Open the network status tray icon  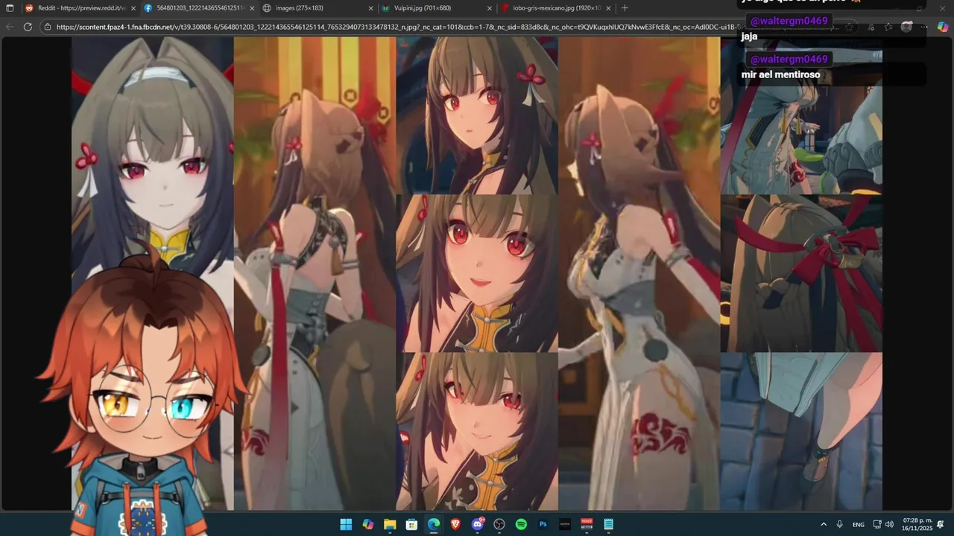pos(877,524)
